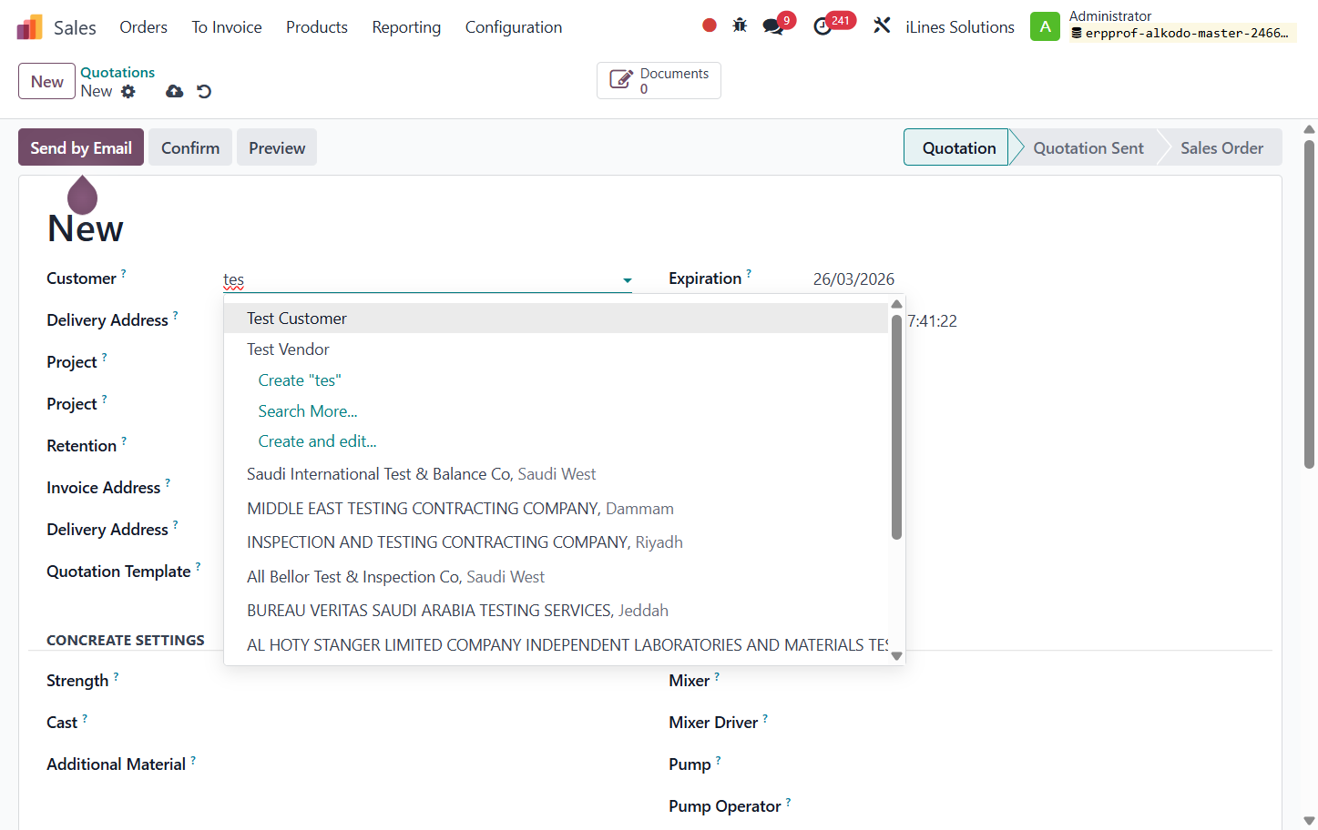The width and height of the screenshot is (1318, 830).
Task: Click the Documents edit icon
Action: 621,80
